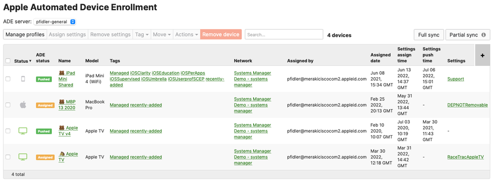Click Assigned badge in MBP 13 2020 row

45,105
